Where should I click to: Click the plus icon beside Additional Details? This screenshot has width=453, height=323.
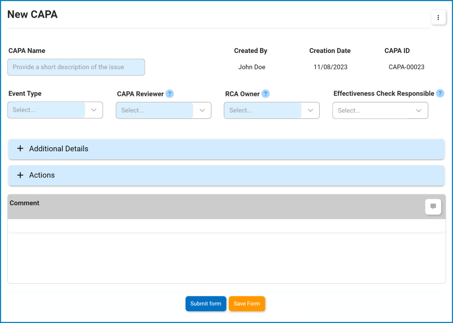point(20,149)
